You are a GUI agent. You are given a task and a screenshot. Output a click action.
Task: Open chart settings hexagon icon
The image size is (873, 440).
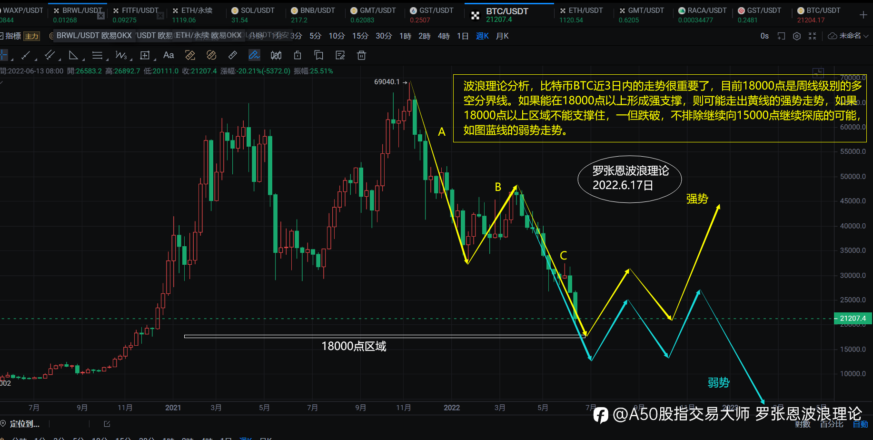point(797,36)
